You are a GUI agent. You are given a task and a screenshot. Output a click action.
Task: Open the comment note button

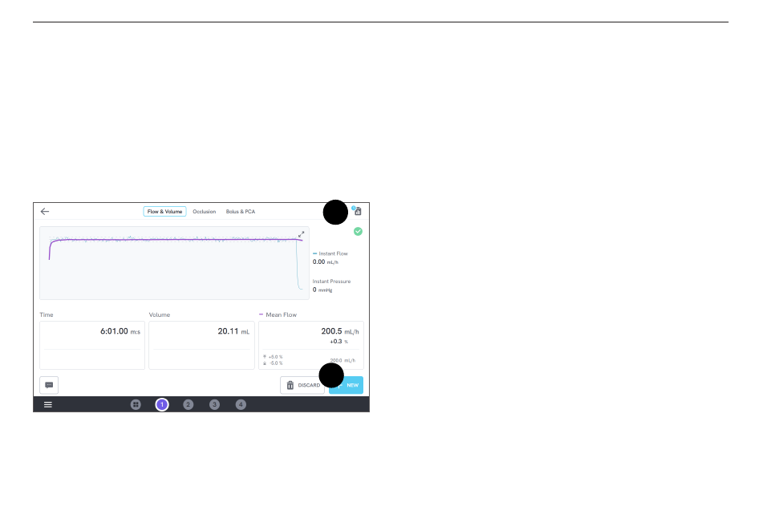point(49,385)
